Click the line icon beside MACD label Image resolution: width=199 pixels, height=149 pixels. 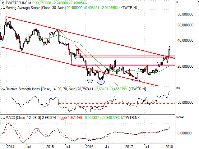(3, 118)
